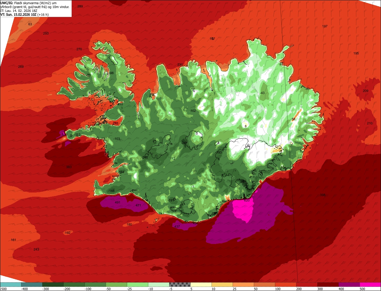This screenshot has height=291, width=381.
Task: Click the value -110 near Breiðafjörður
Action: [x=120, y=104]
